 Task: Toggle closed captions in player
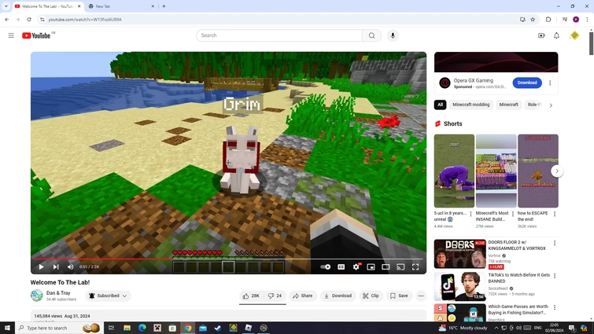pyautogui.click(x=341, y=266)
